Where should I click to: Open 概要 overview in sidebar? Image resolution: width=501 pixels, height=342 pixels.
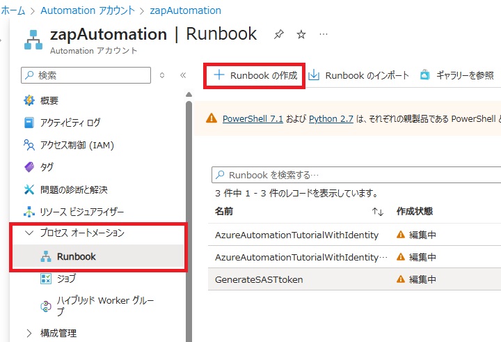tap(49, 100)
